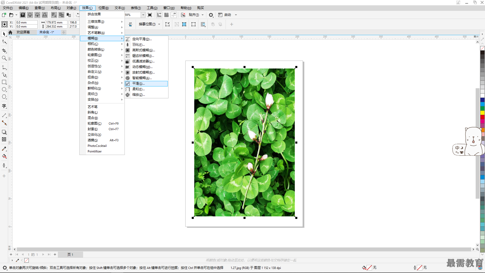Click the width 179.972 mm field
Screen dimensions: 485x273
[x=56, y=22]
